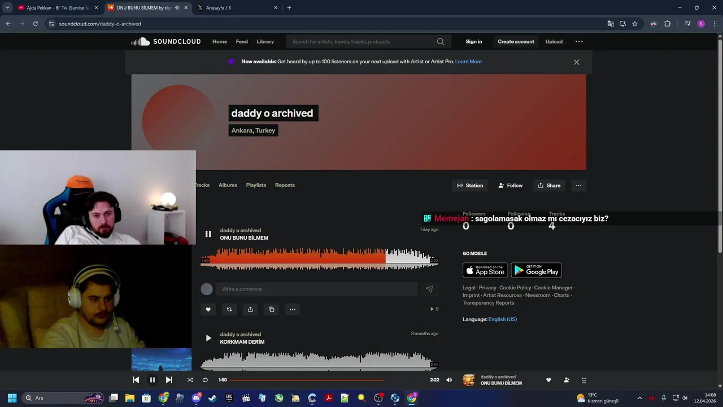Repost the ONU BUNU BİLMEM track
The width and height of the screenshot is (723, 407).
click(229, 309)
